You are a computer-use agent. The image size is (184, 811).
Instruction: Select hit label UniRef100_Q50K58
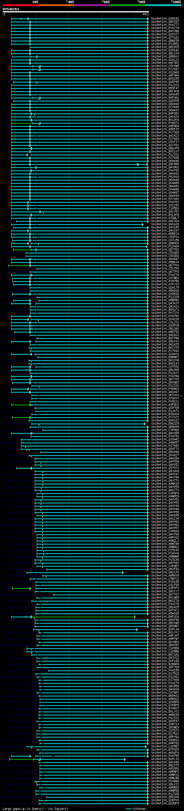click(x=165, y=452)
